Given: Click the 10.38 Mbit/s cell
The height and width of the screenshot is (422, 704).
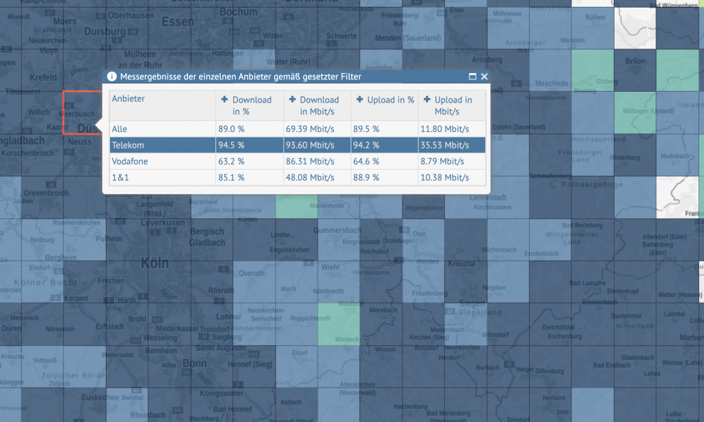Looking at the screenshot, I should [452, 178].
